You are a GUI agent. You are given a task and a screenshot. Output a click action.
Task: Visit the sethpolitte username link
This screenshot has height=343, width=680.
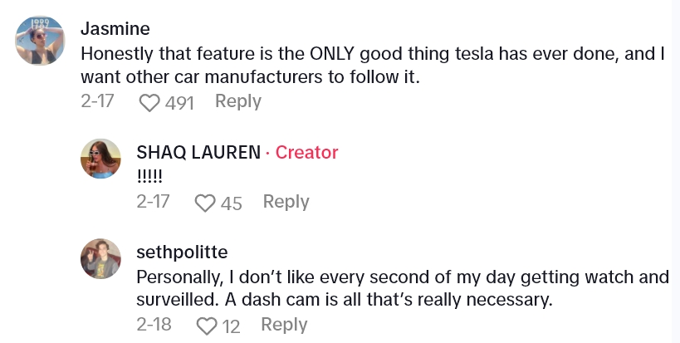click(x=181, y=252)
